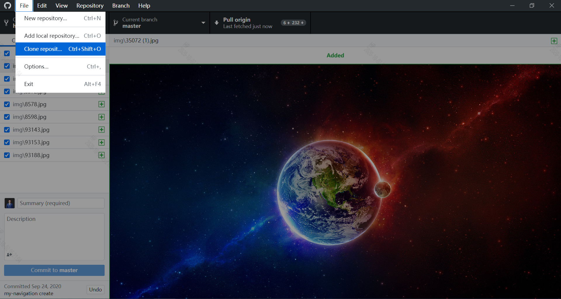
Task: Click the GitHub Desktop octocat logo
Action: pyautogui.click(x=8, y=6)
